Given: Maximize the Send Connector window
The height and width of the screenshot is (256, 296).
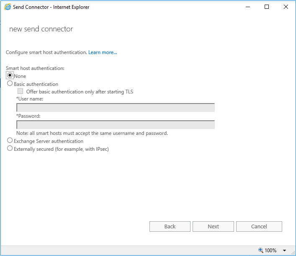Looking at the screenshot, I should click(267, 7).
